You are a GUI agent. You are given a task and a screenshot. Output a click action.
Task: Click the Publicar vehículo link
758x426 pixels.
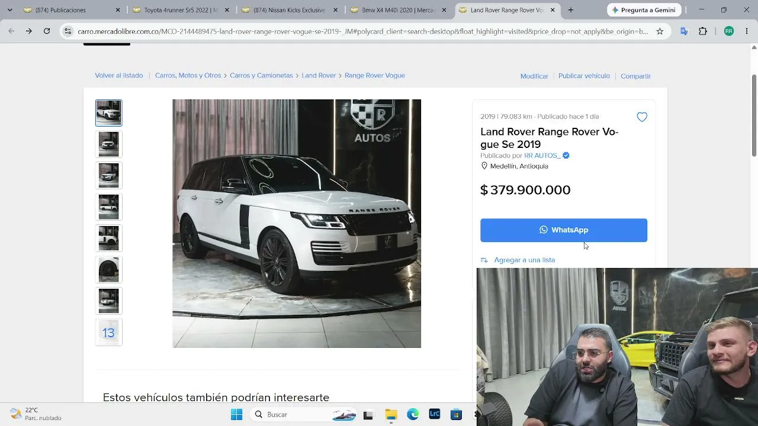coord(584,76)
